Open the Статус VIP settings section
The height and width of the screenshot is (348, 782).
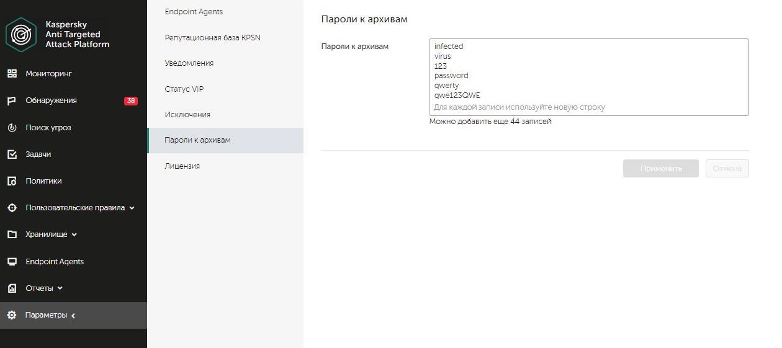[184, 89]
